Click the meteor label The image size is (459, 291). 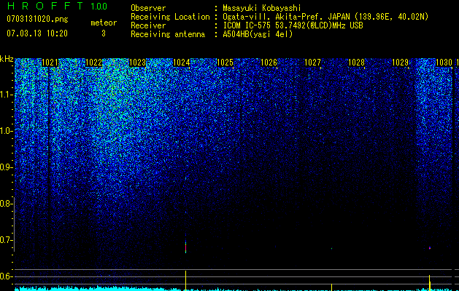104,23
